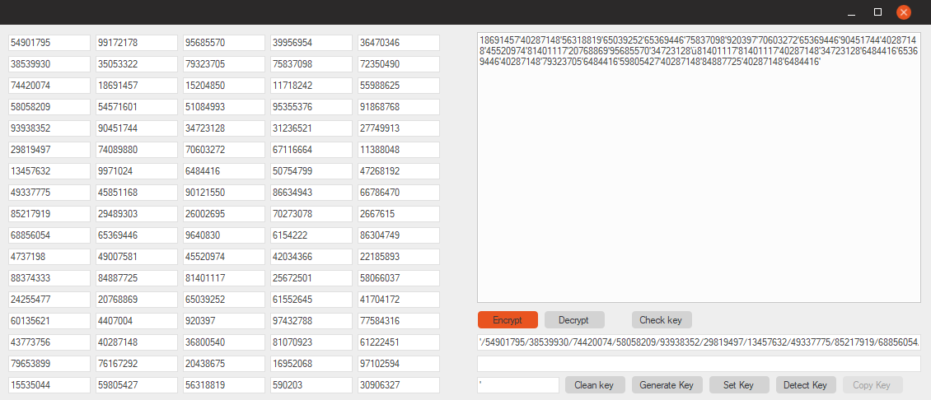
Task: Maximize the application window
Action: (877, 12)
